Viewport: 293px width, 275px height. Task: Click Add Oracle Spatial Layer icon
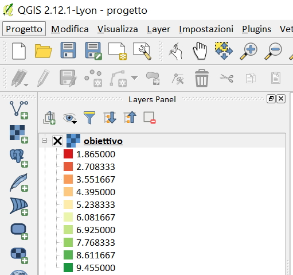coord(19,231)
